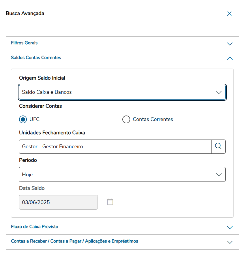245x253 pixels.
Task: Click the magnifier icon beside Unidades Fechamento Caixa
Action: point(218,146)
